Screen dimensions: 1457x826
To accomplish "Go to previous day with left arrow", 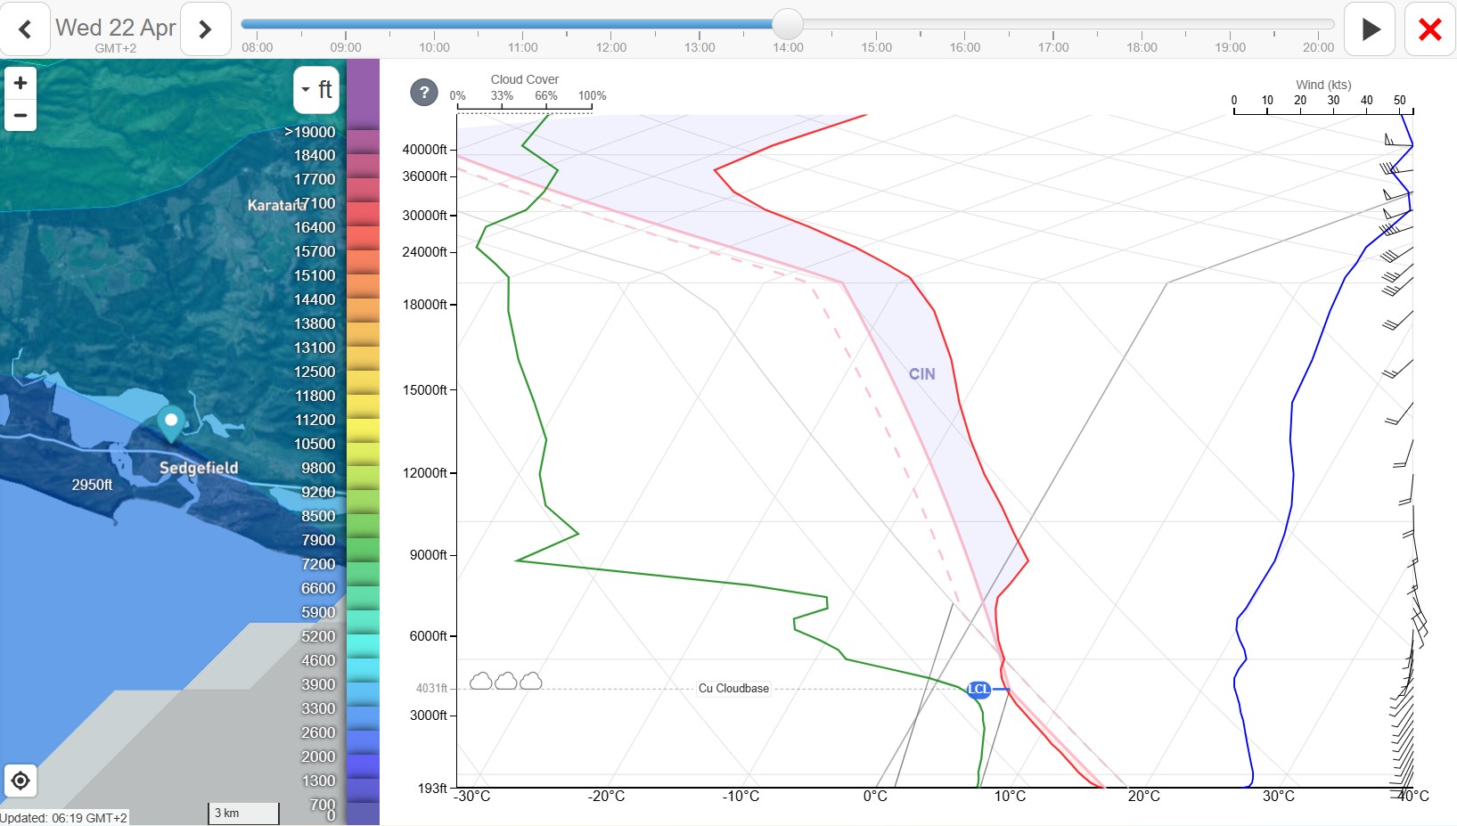I will 25,29.
